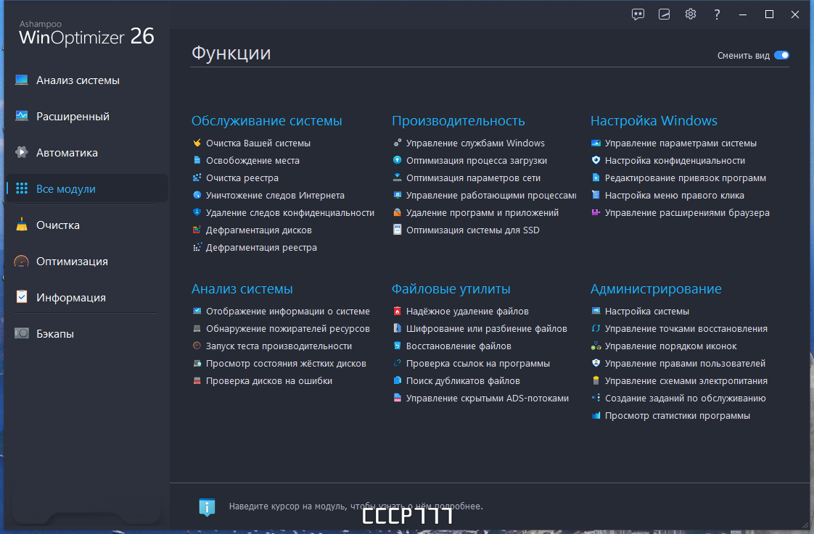Click 'Обслуживание системы' category heading

pos(267,121)
